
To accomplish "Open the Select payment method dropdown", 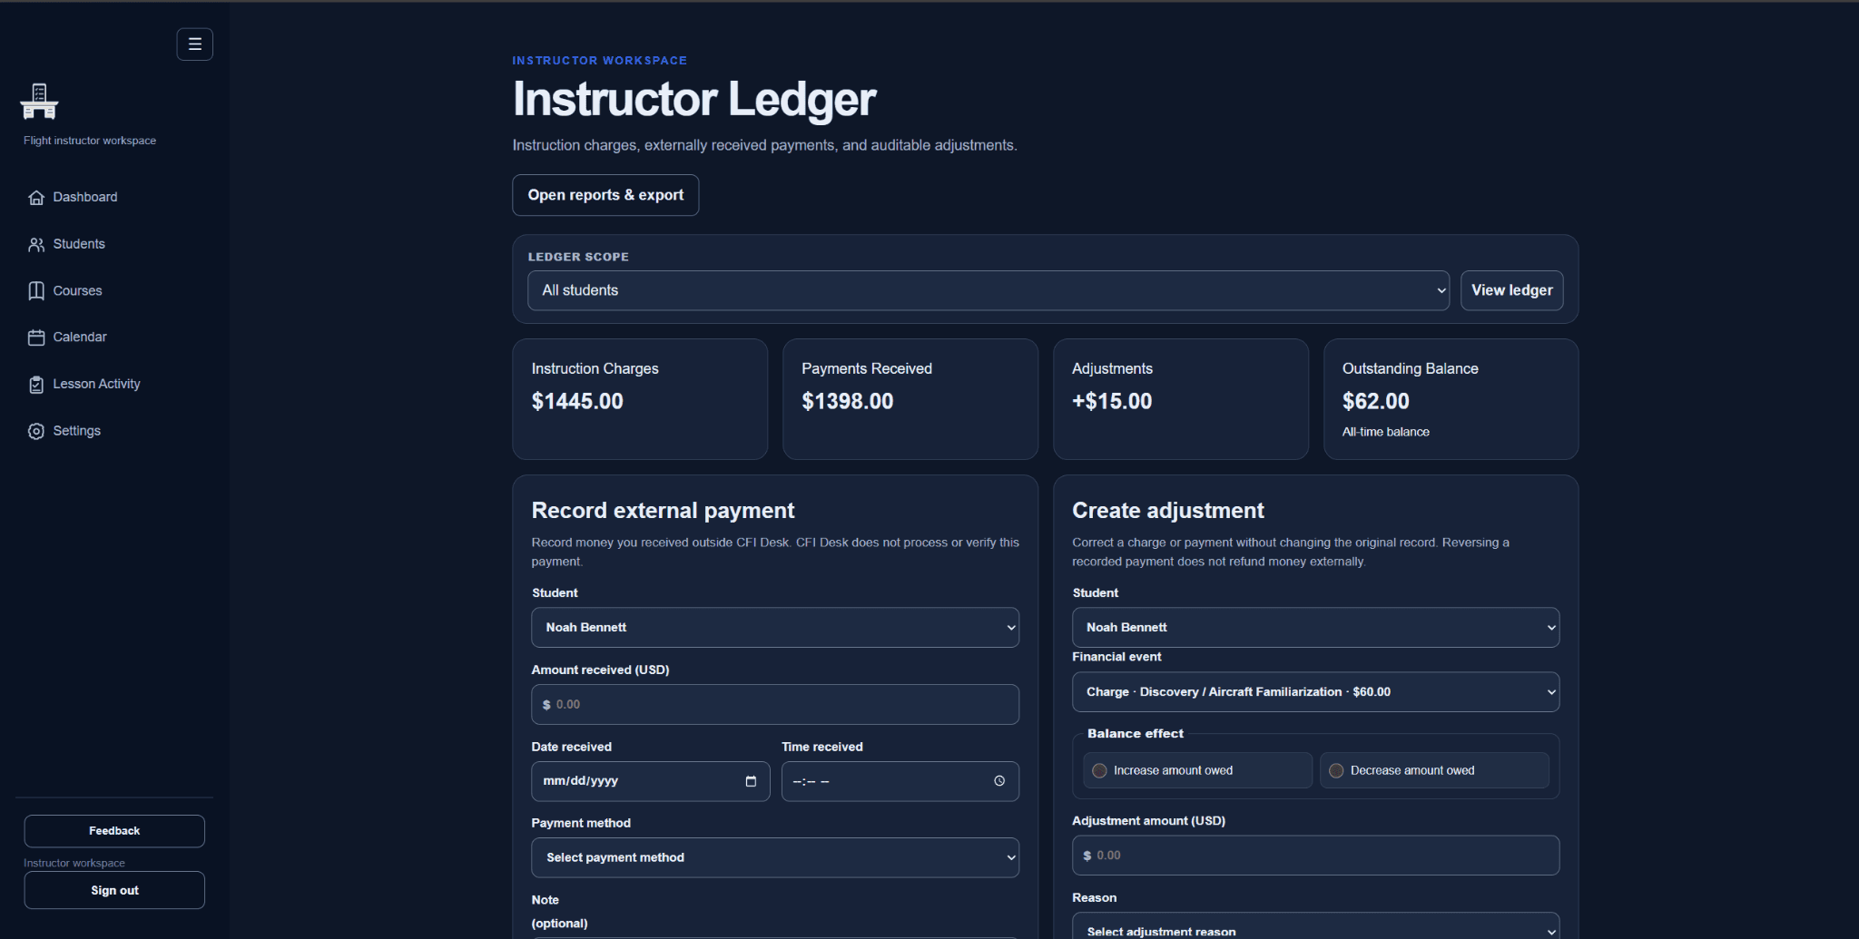I will pos(775,857).
